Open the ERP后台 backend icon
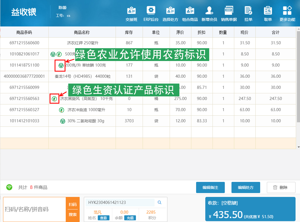300x222 pixels. coord(151,14)
